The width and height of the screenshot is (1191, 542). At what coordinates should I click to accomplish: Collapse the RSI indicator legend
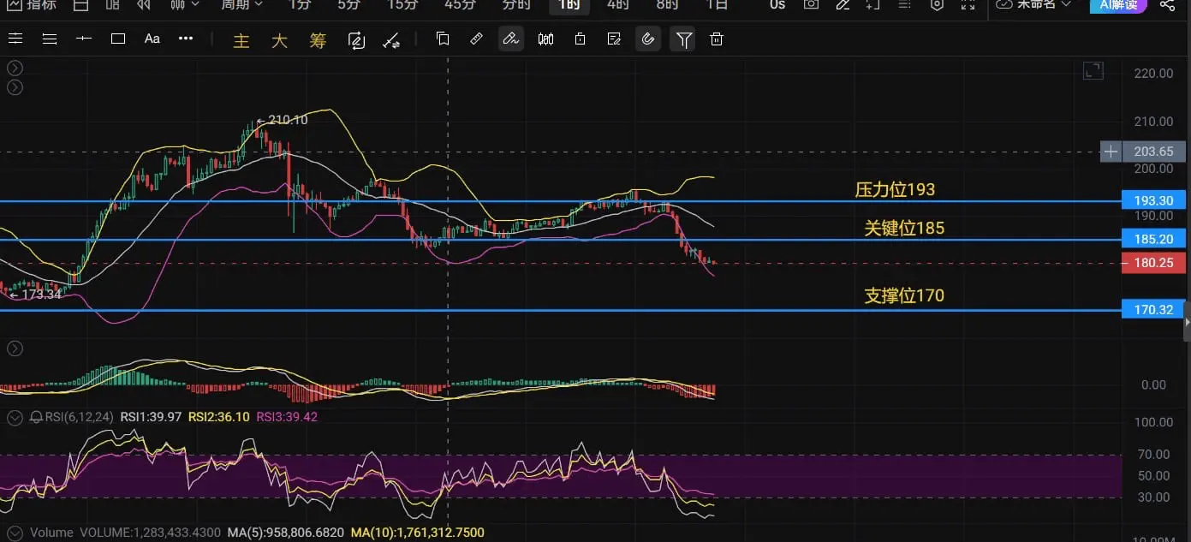(x=15, y=417)
